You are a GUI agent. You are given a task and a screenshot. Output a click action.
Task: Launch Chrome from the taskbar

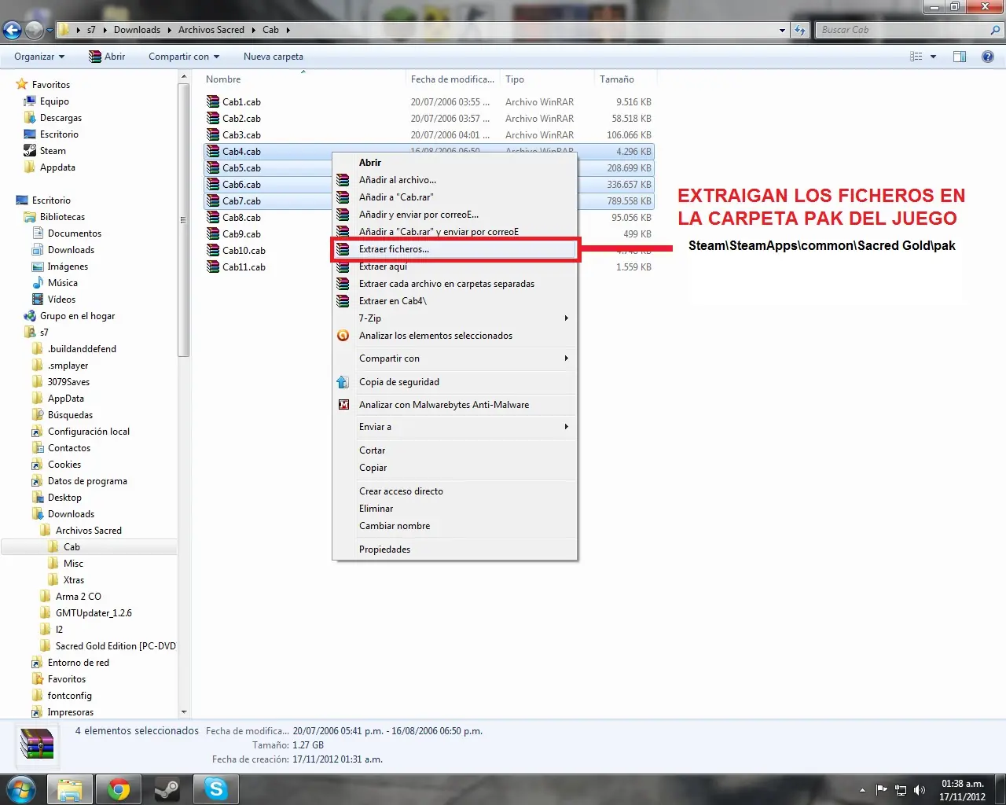[119, 789]
